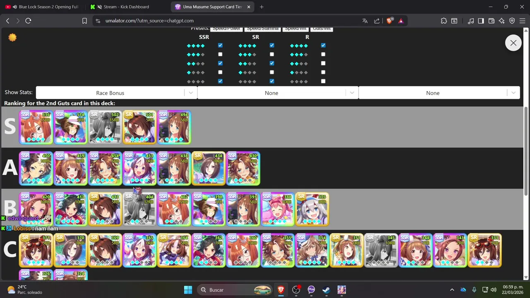Viewport: 530px width, 298px height.
Task: Open a new tab with the plus
Action: pyautogui.click(x=261, y=7)
